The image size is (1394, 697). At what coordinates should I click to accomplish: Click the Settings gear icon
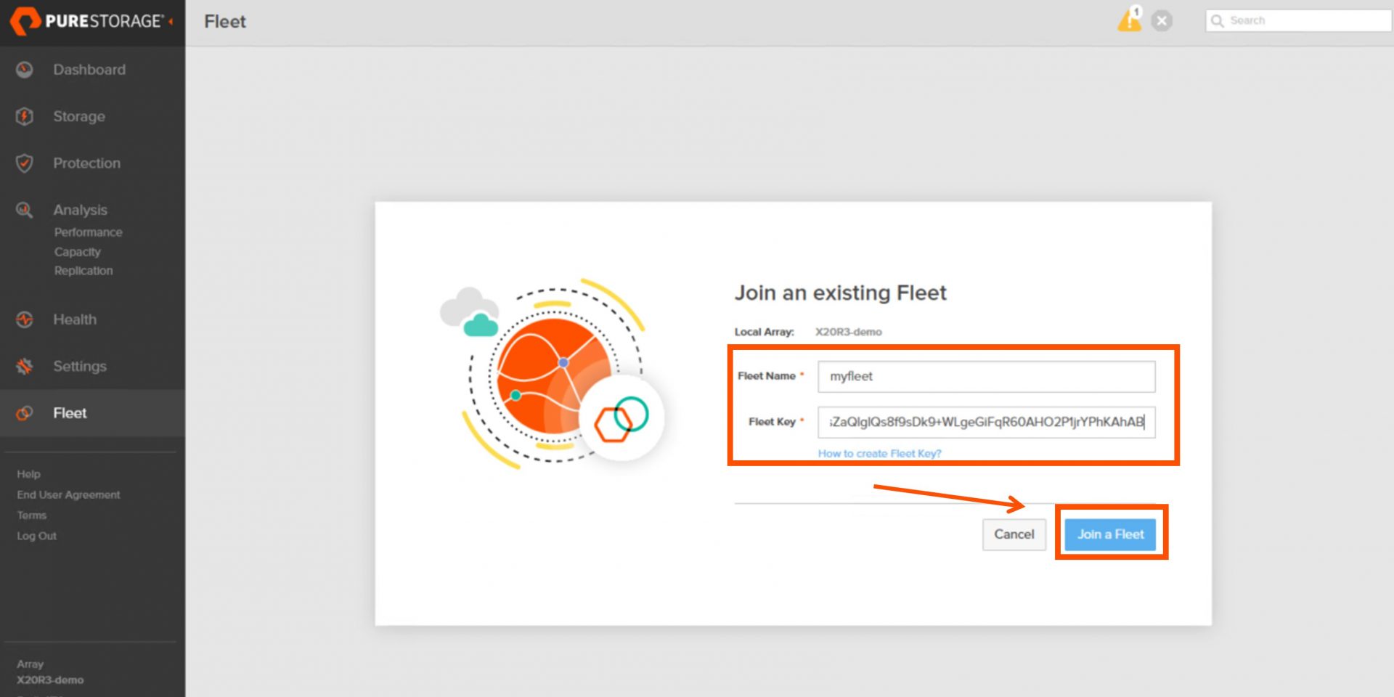pos(25,366)
